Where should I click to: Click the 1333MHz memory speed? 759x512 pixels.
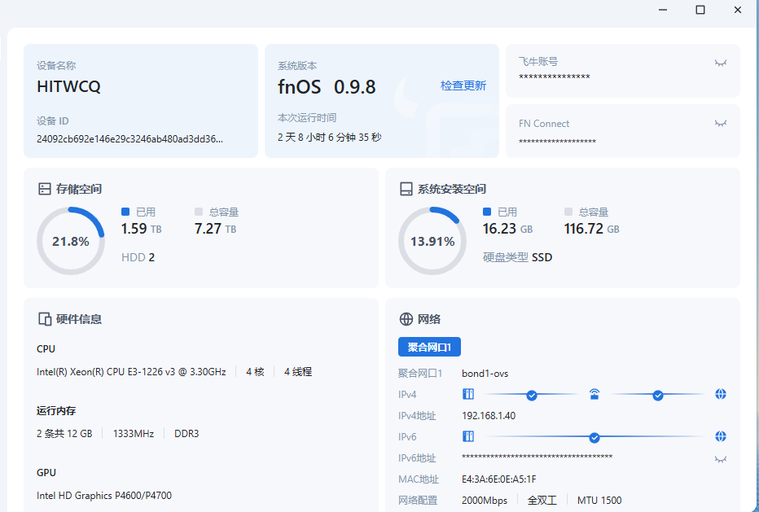(x=133, y=434)
